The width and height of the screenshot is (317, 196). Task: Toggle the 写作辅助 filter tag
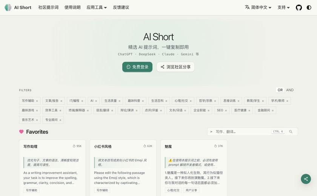[x=30, y=101]
